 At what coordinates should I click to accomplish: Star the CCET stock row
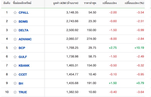pos(15,74)
